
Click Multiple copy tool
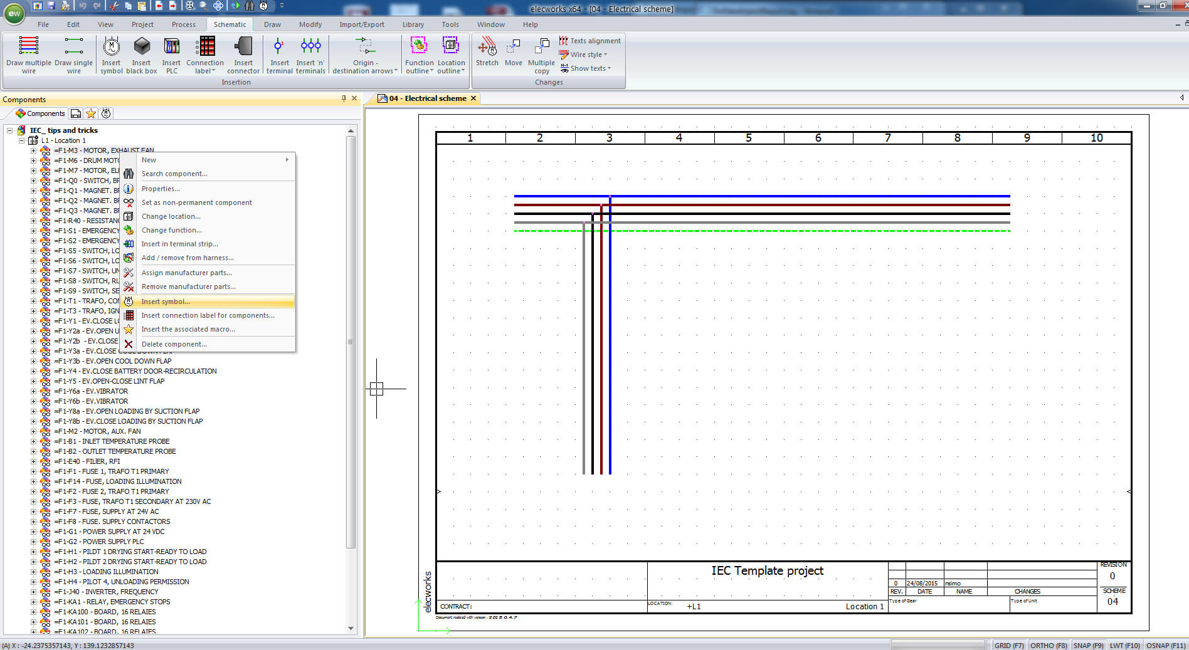[x=541, y=55]
